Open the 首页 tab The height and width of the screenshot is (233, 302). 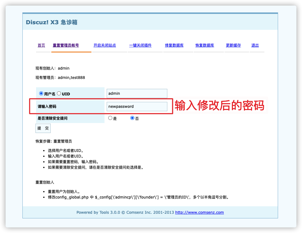pos(41,45)
